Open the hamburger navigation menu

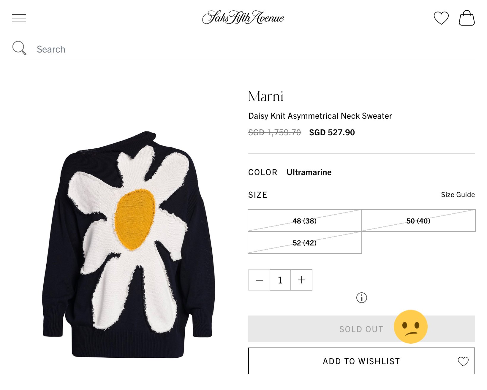click(19, 18)
